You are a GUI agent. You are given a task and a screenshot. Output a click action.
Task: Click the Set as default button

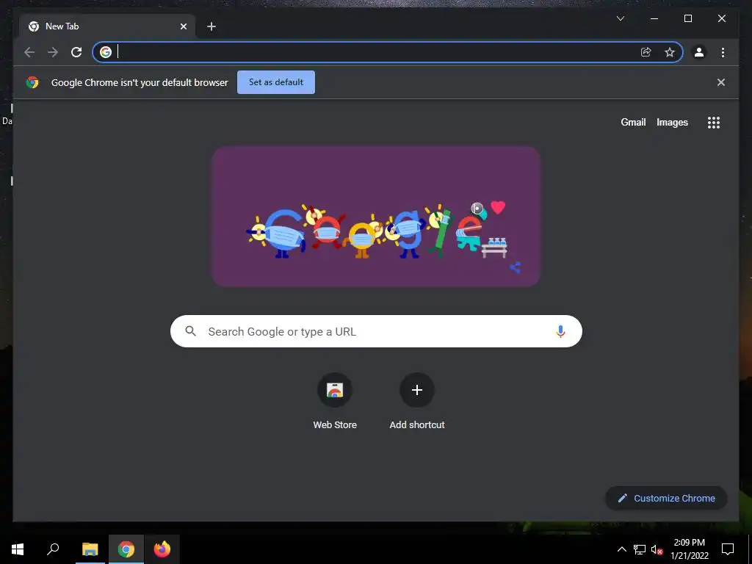point(276,82)
